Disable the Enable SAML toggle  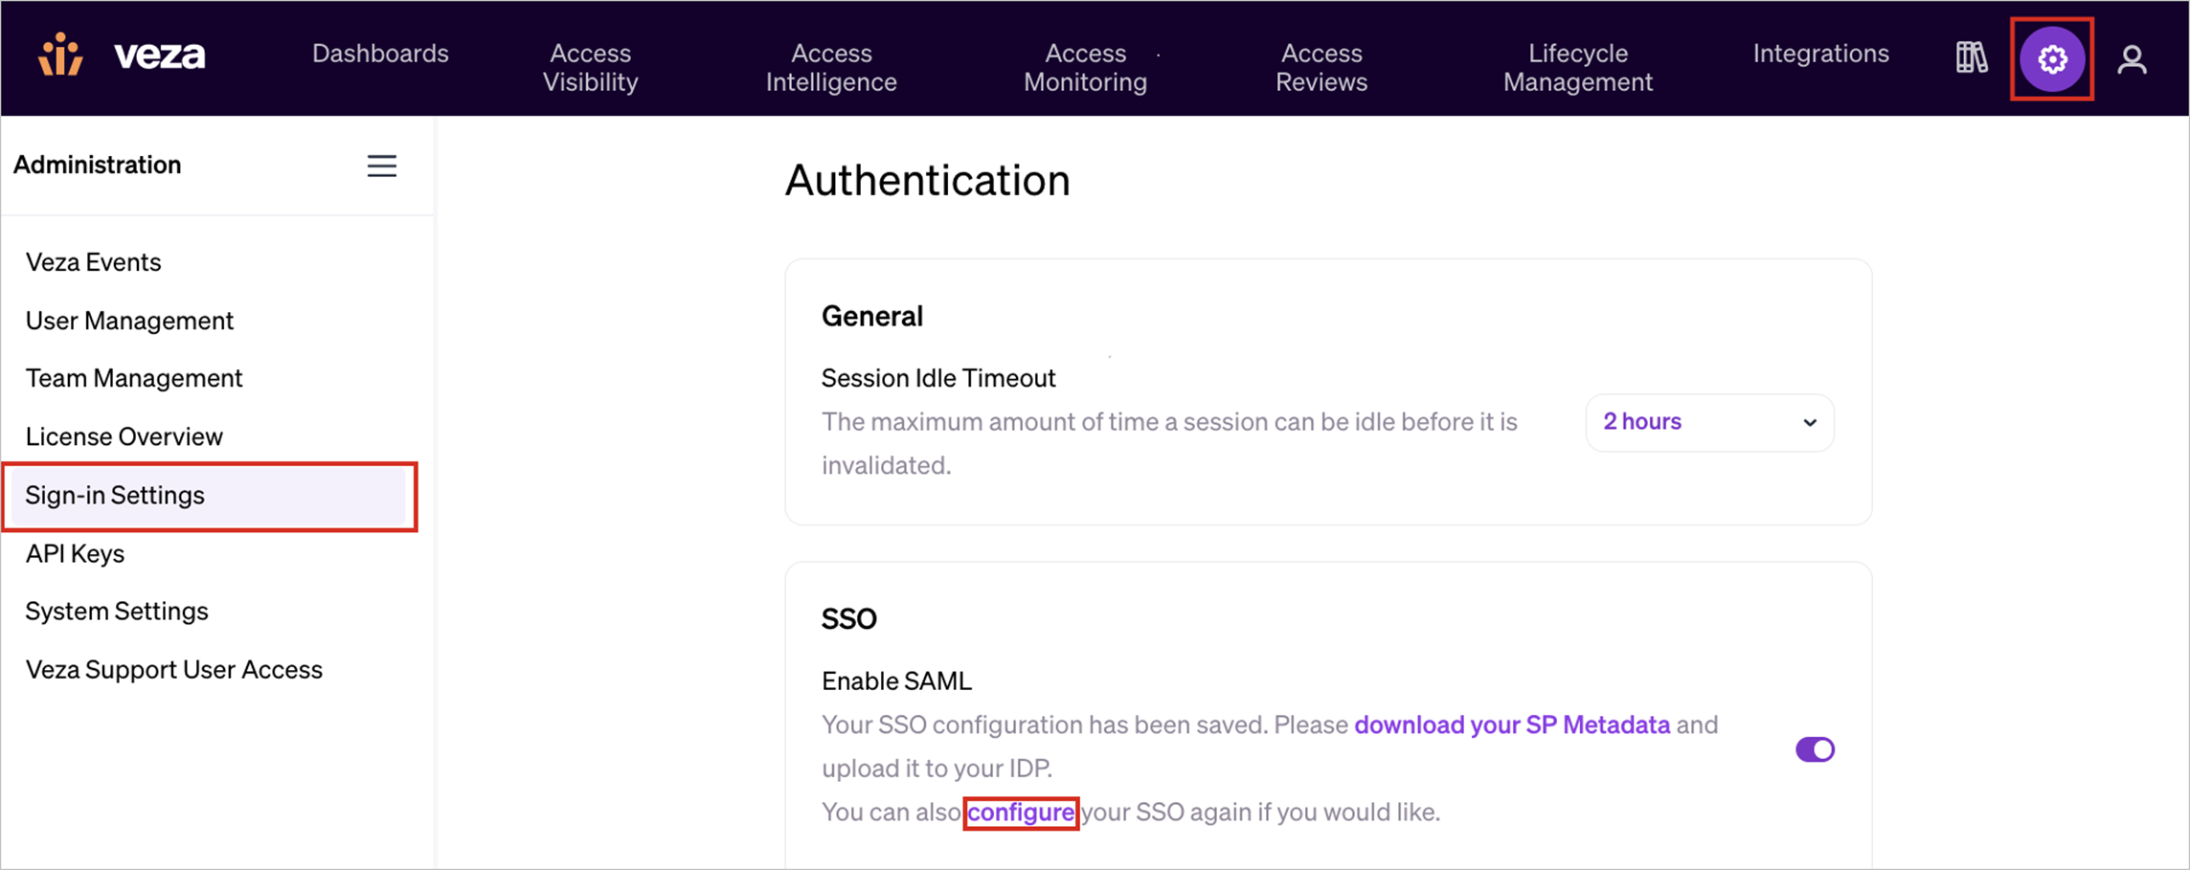tap(1814, 749)
